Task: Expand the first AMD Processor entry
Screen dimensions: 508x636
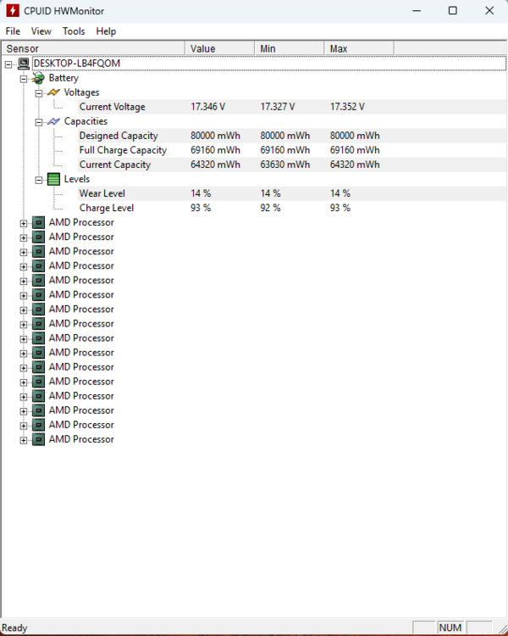Action: coord(24,222)
